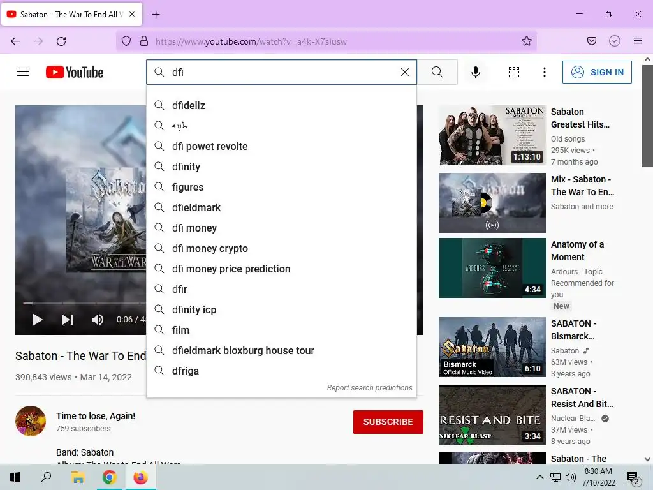Open the system volume control
This screenshot has width=653, height=490.
pyautogui.click(x=571, y=477)
